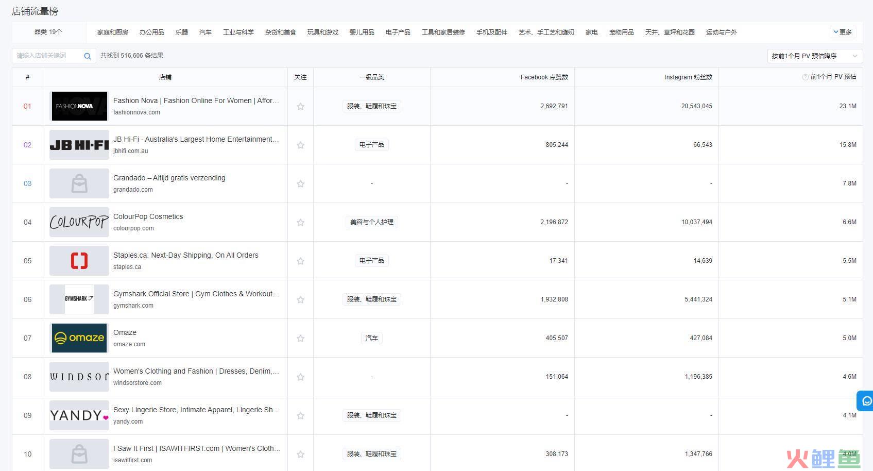Open the 按前1个月 PV 预估降序 sort dropdown

pos(815,56)
